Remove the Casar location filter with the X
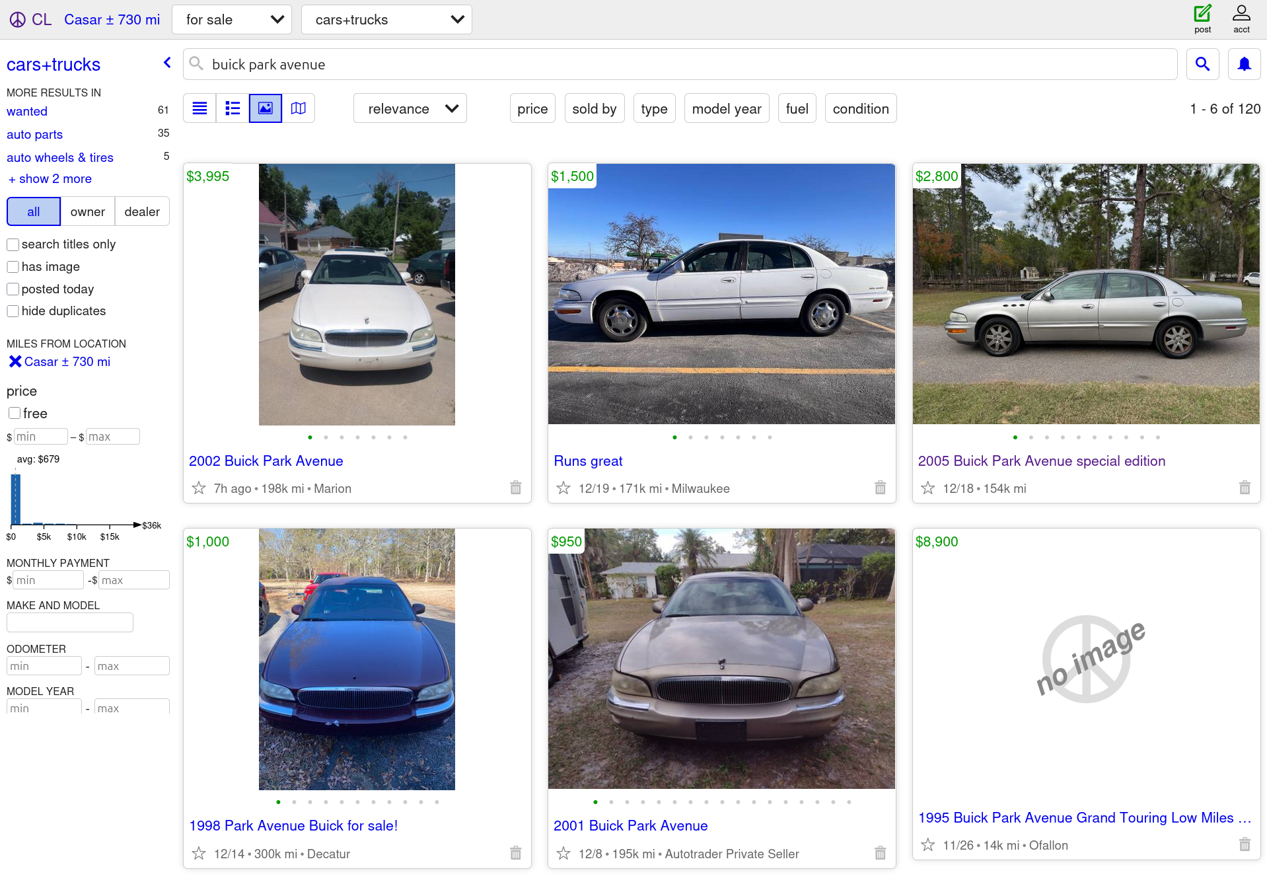The height and width of the screenshot is (888, 1267). [15, 361]
